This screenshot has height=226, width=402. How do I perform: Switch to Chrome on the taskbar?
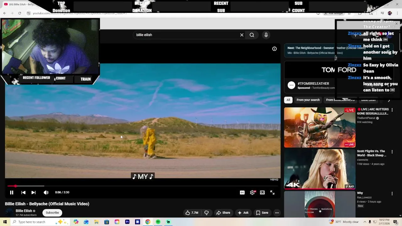[x=148, y=222]
